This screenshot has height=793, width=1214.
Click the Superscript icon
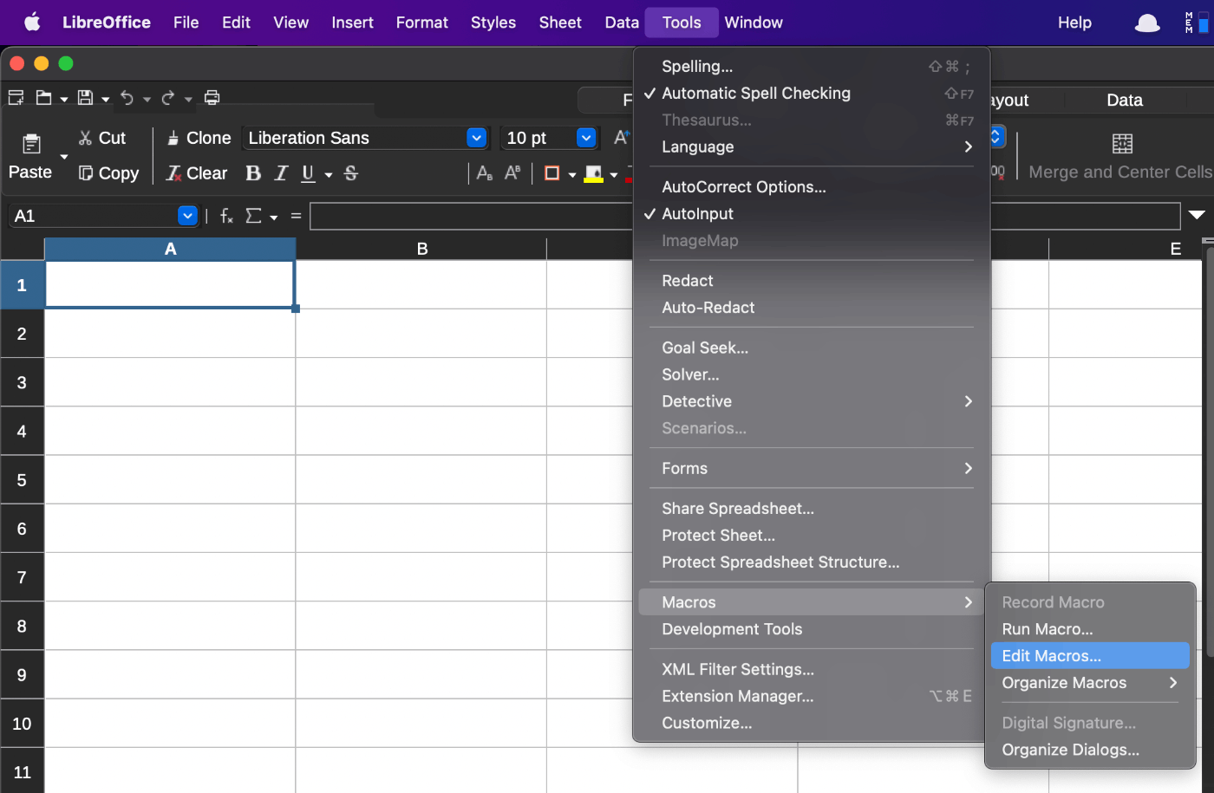[x=512, y=173]
